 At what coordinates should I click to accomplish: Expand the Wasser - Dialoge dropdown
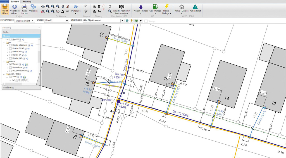tap(141, 13)
